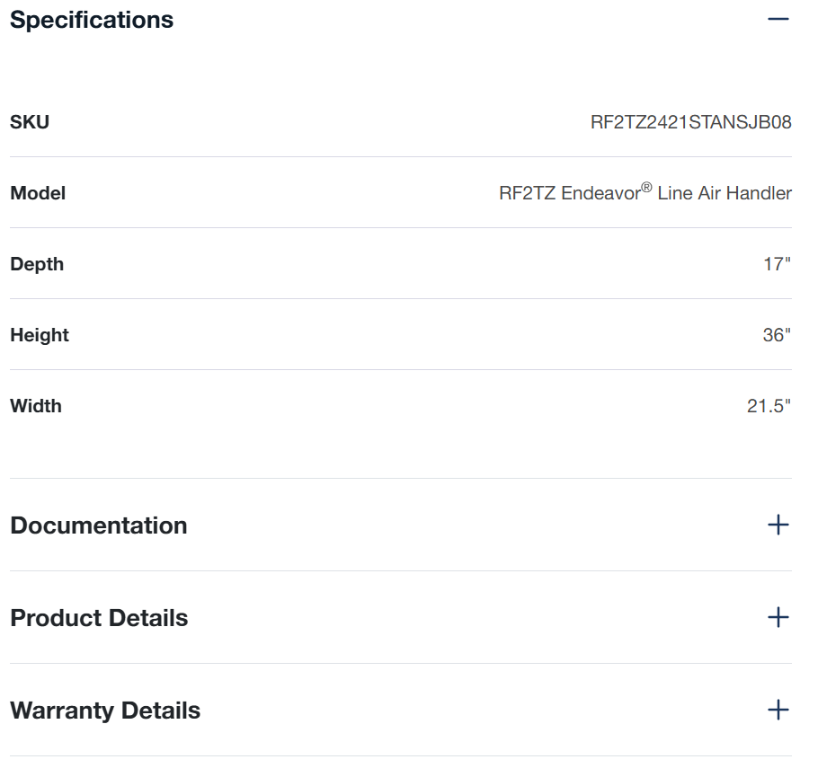Click the plus icon beside Documentation
The width and height of the screenshot is (818, 777).
tap(778, 525)
